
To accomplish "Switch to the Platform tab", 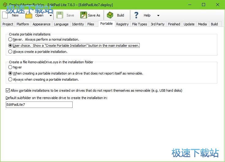I will point(23,24).
